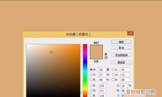Select the L lightness radio button
Viewport: 162px width, 97px height.
pyautogui.click(x=113, y=70)
